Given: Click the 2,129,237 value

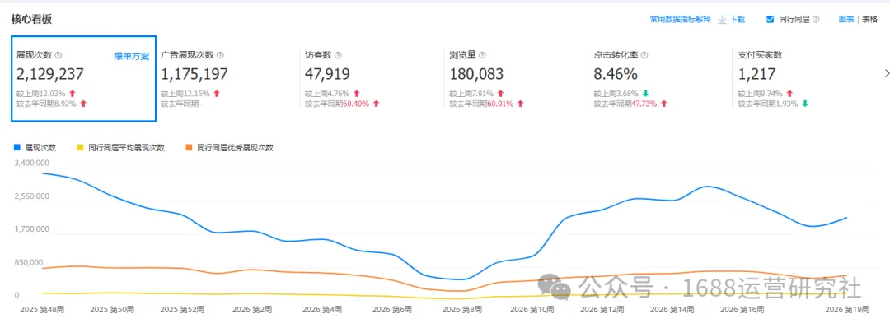Looking at the screenshot, I should click(x=50, y=74).
